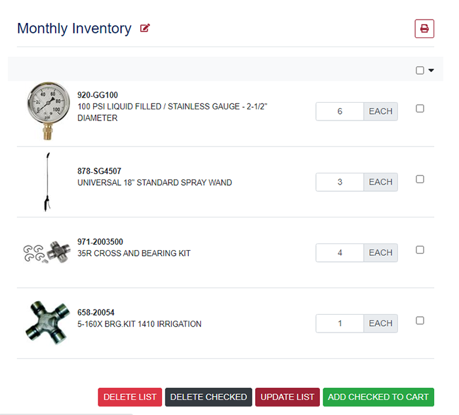Open the select-all dropdown caret
The width and height of the screenshot is (459, 415).
tap(431, 71)
